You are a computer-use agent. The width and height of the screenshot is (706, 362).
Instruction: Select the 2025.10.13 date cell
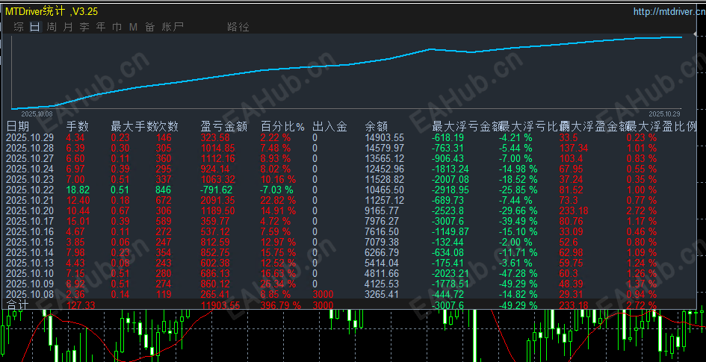pos(30,263)
